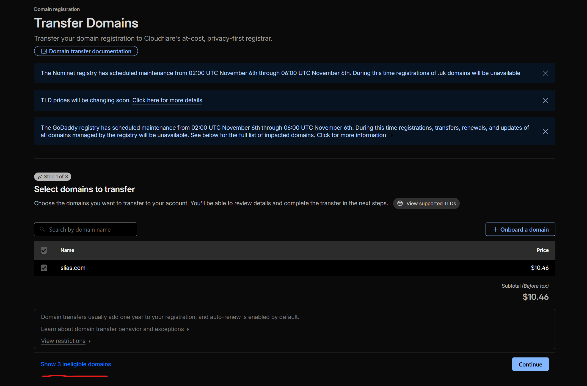Close the TLD prices changing banner

pos(545,100)
